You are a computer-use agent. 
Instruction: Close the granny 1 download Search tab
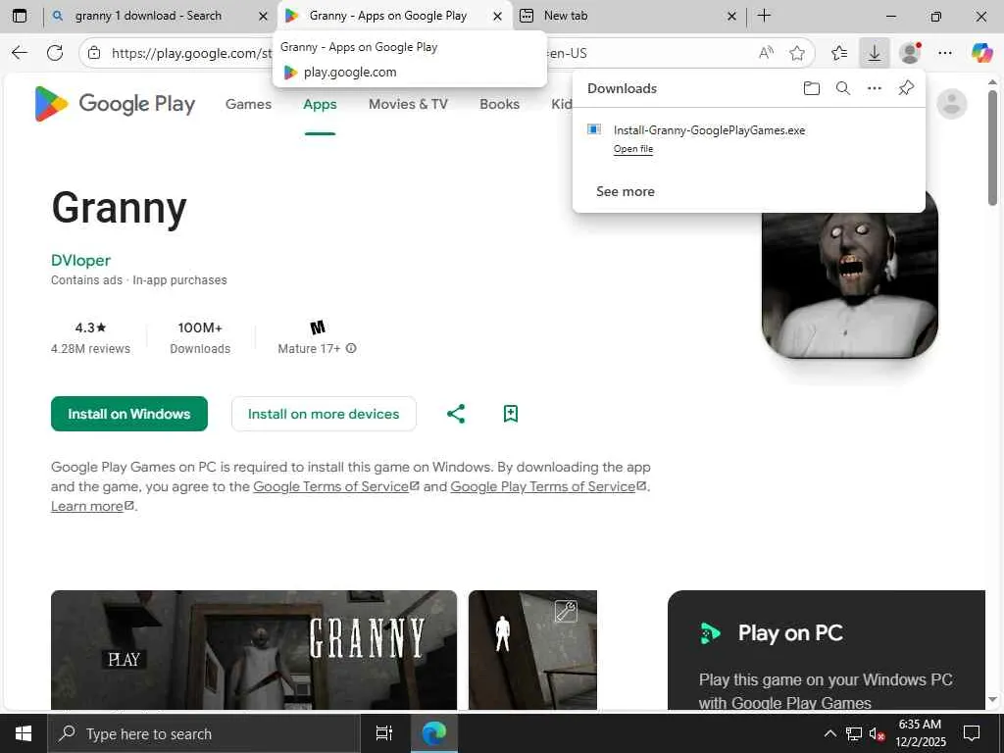point(263,17)
